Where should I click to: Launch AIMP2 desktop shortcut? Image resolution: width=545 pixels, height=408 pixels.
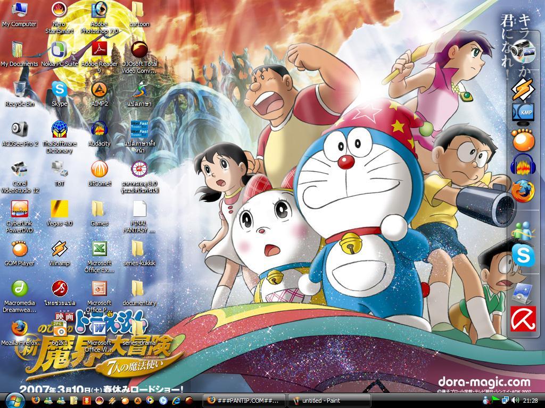tap(100, 94)
